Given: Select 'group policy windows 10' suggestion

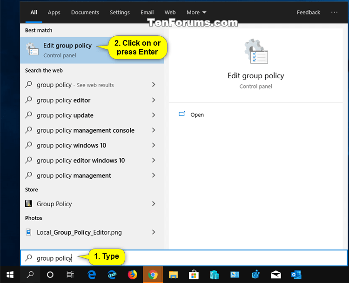Looking at the screenshot, I should (x=92, y=145).
